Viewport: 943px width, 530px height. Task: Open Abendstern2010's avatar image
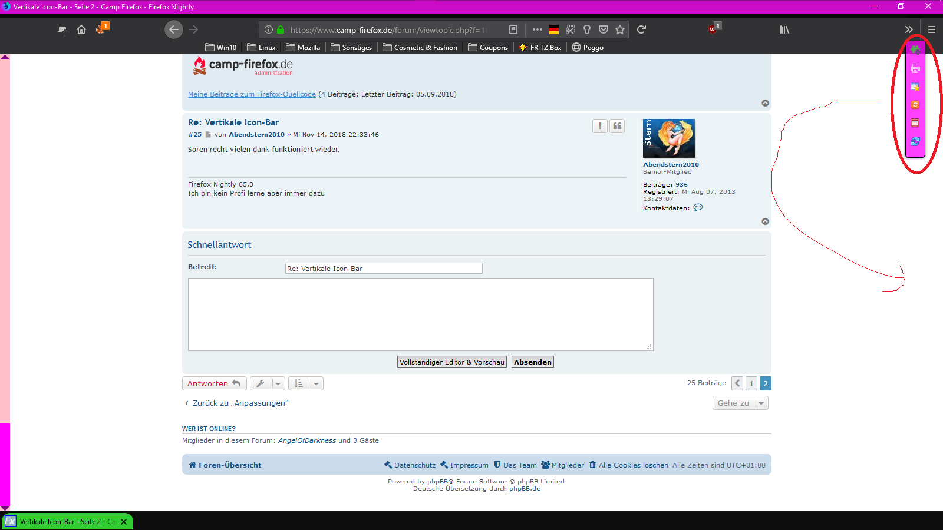tap(669, 138)
